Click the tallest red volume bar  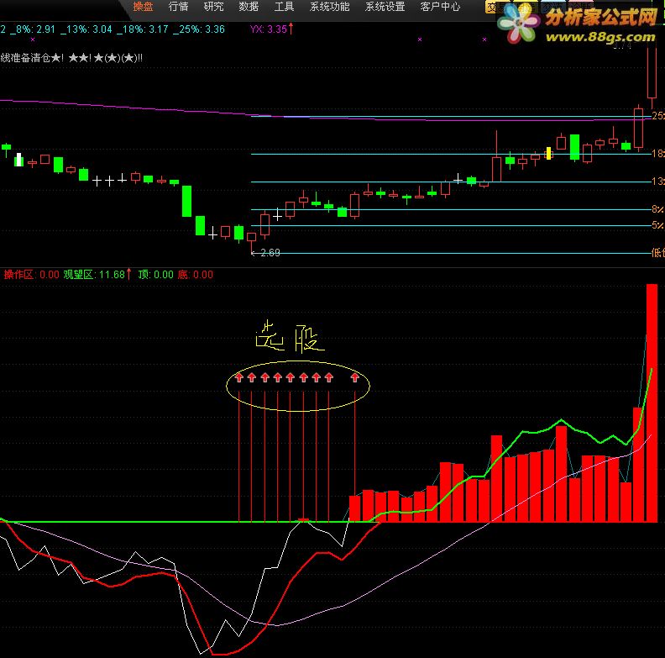pyautogui.click(x=652, y=403)
